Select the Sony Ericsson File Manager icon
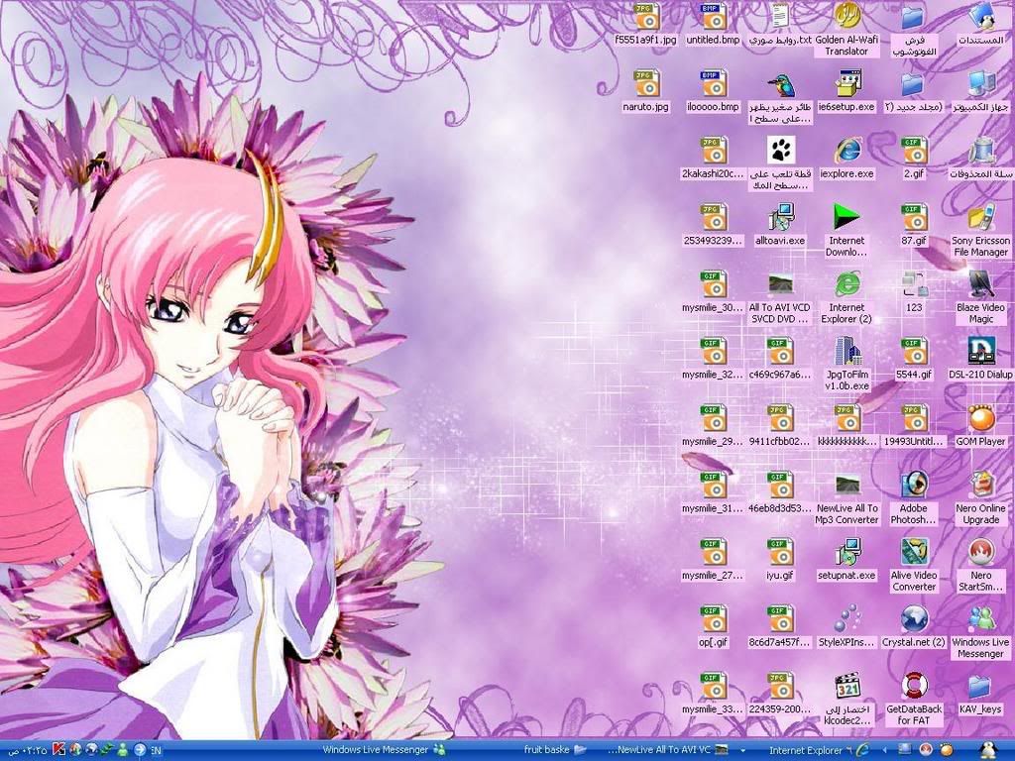 point(980,217)
